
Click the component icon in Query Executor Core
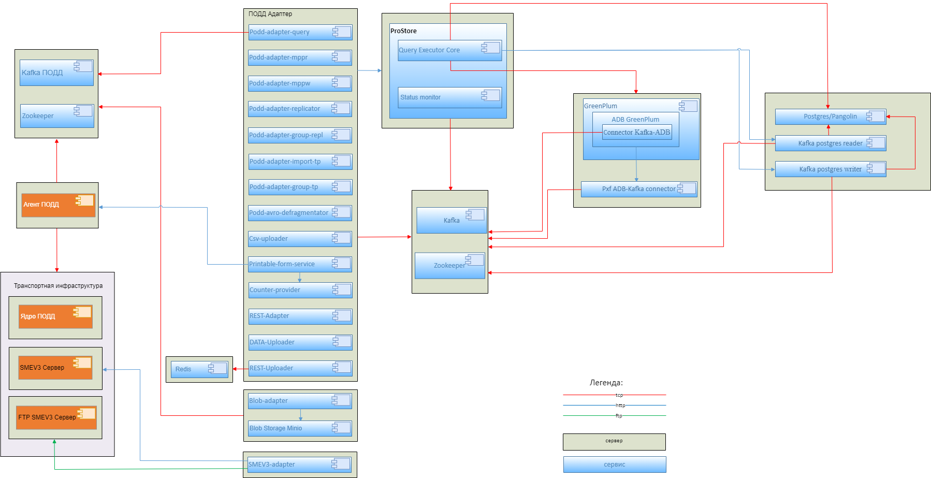(x=491, y=48)
